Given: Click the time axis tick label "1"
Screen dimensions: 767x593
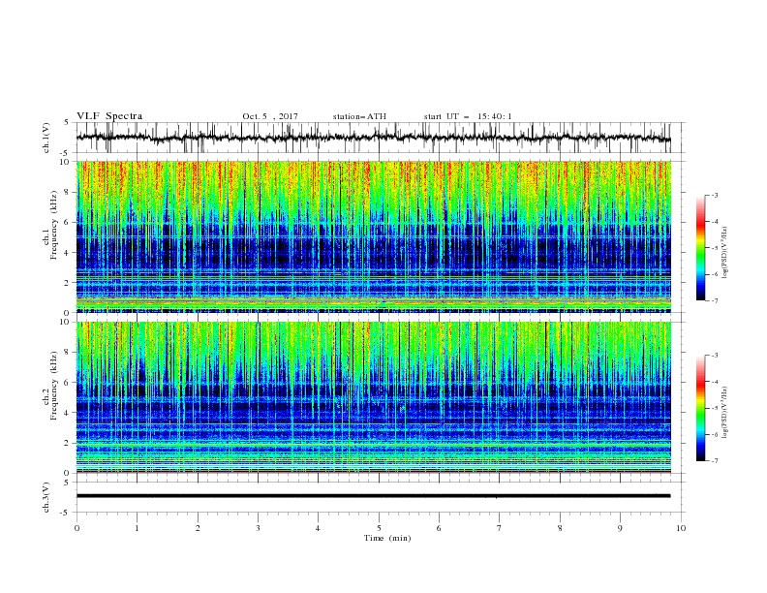Looking at the screenshot, I should click(137, 528).
